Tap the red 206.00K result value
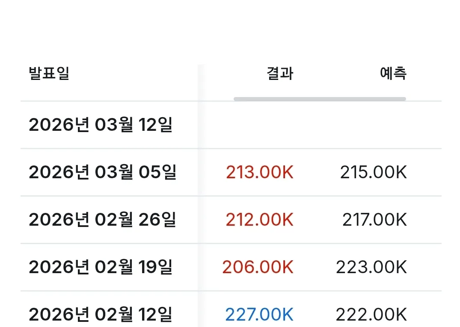The image size is (460, 327). tap(258, 268)
